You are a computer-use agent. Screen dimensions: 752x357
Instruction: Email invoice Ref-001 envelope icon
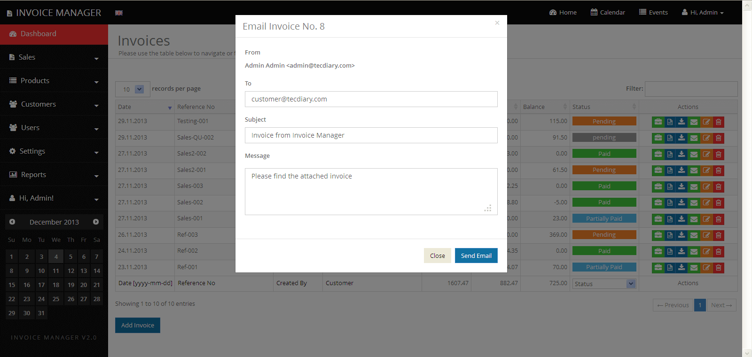694,268
